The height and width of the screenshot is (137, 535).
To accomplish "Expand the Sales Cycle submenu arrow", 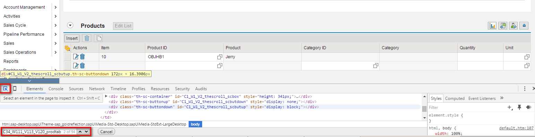I will (55, 25).
